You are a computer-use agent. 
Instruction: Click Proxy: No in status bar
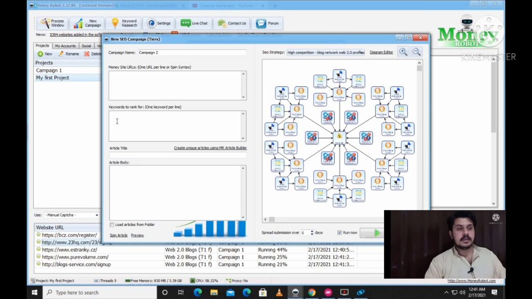[x=237, y=281]
